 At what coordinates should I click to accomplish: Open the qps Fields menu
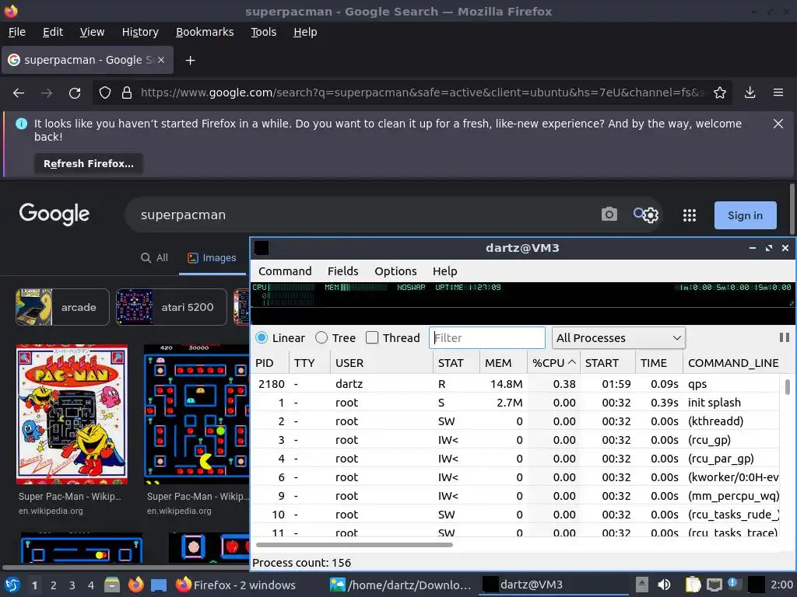point(342,271)
